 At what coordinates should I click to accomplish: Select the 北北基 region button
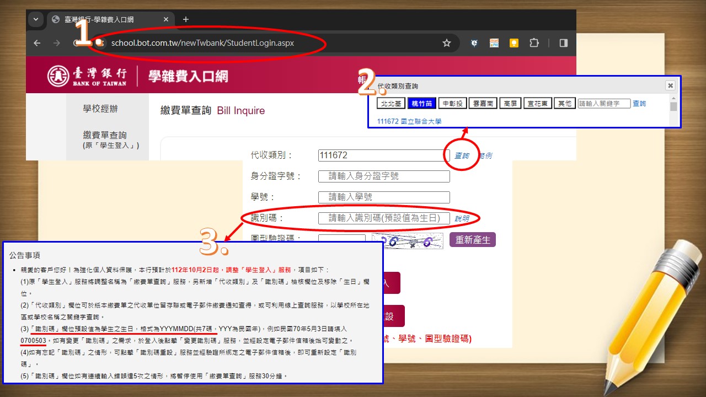pyautogui.click(x=391, y=103)
